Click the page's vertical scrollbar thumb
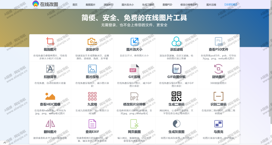Image resolution: width=272 pixels, height=145 pixels. (271, 62)
